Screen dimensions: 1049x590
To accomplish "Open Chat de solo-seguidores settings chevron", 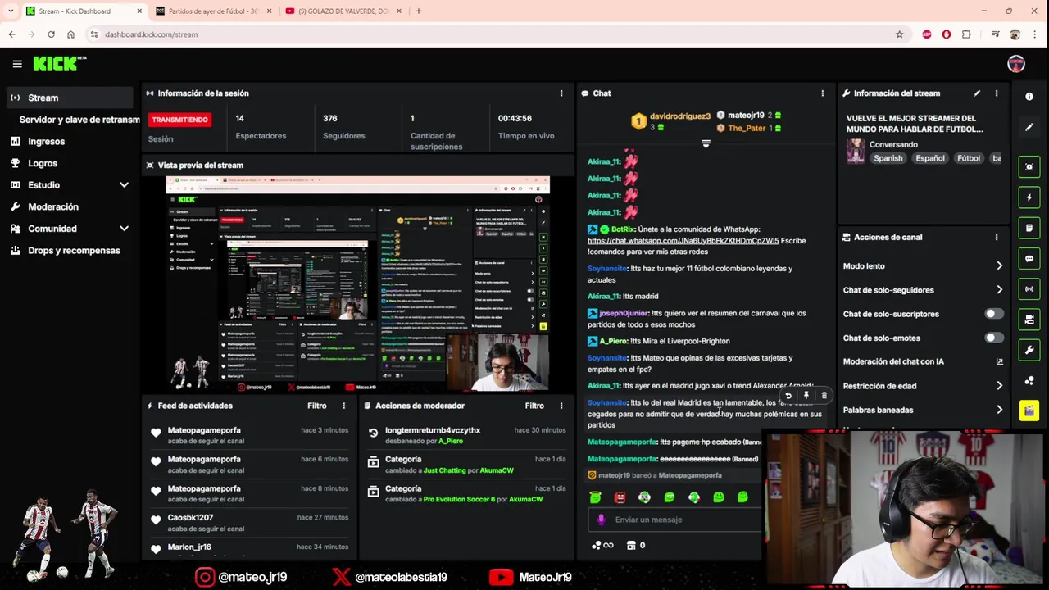I will pyautogui.click(x=999, y=290).
